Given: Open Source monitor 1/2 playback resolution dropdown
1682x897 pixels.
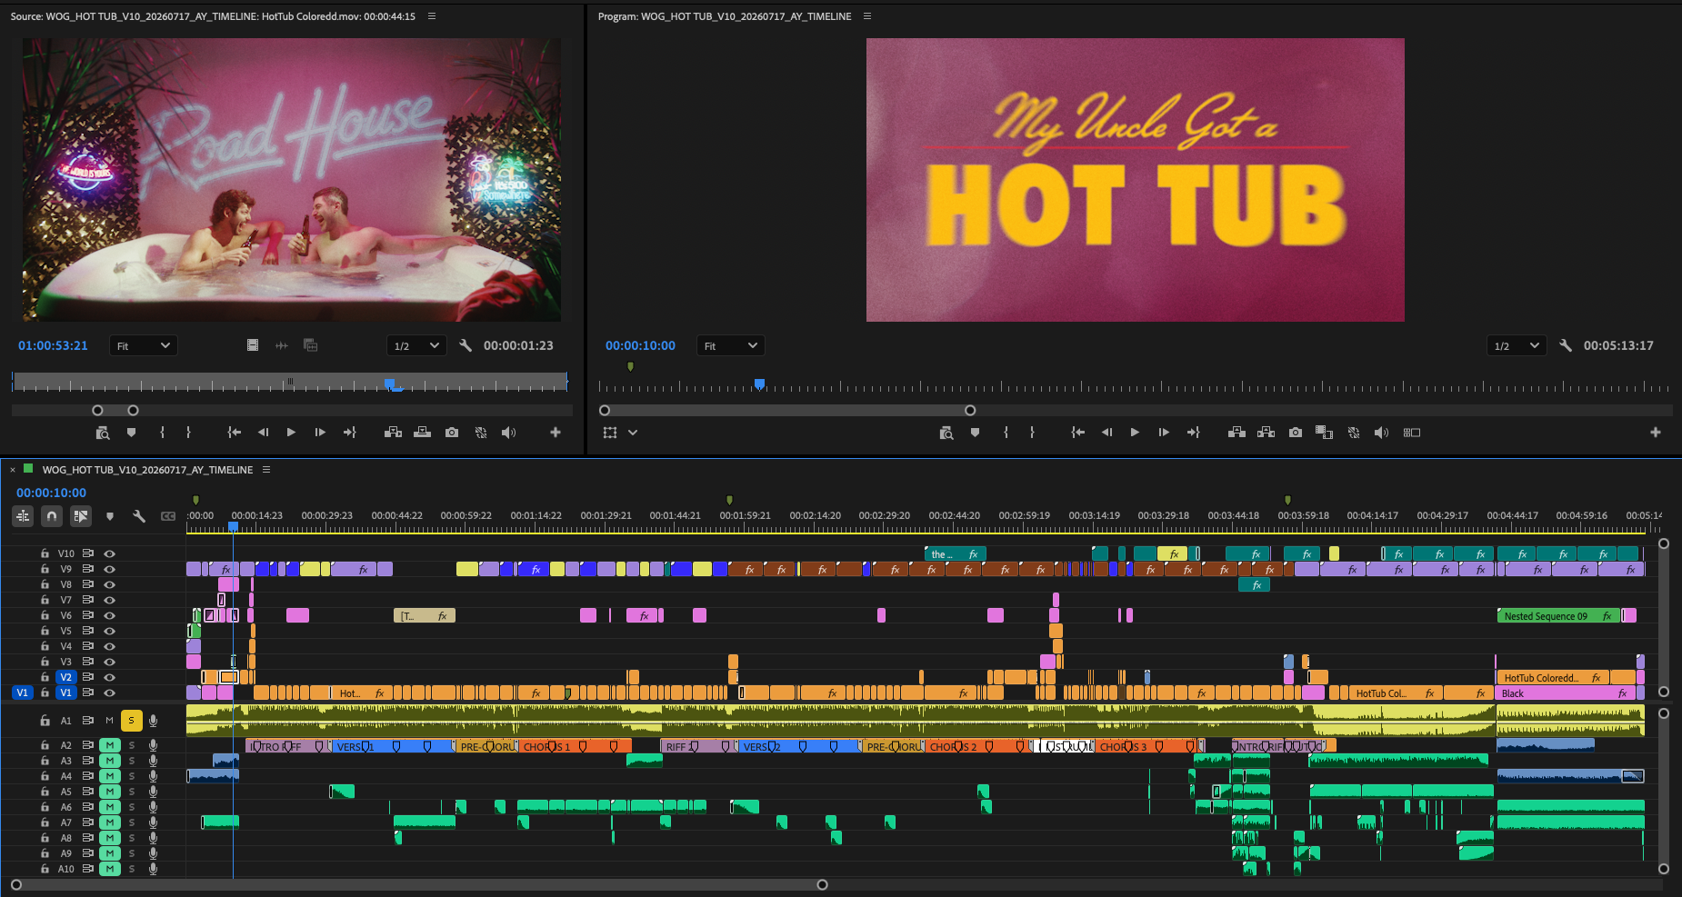Looking at the screenshot, I should click(x=416, y=345).
